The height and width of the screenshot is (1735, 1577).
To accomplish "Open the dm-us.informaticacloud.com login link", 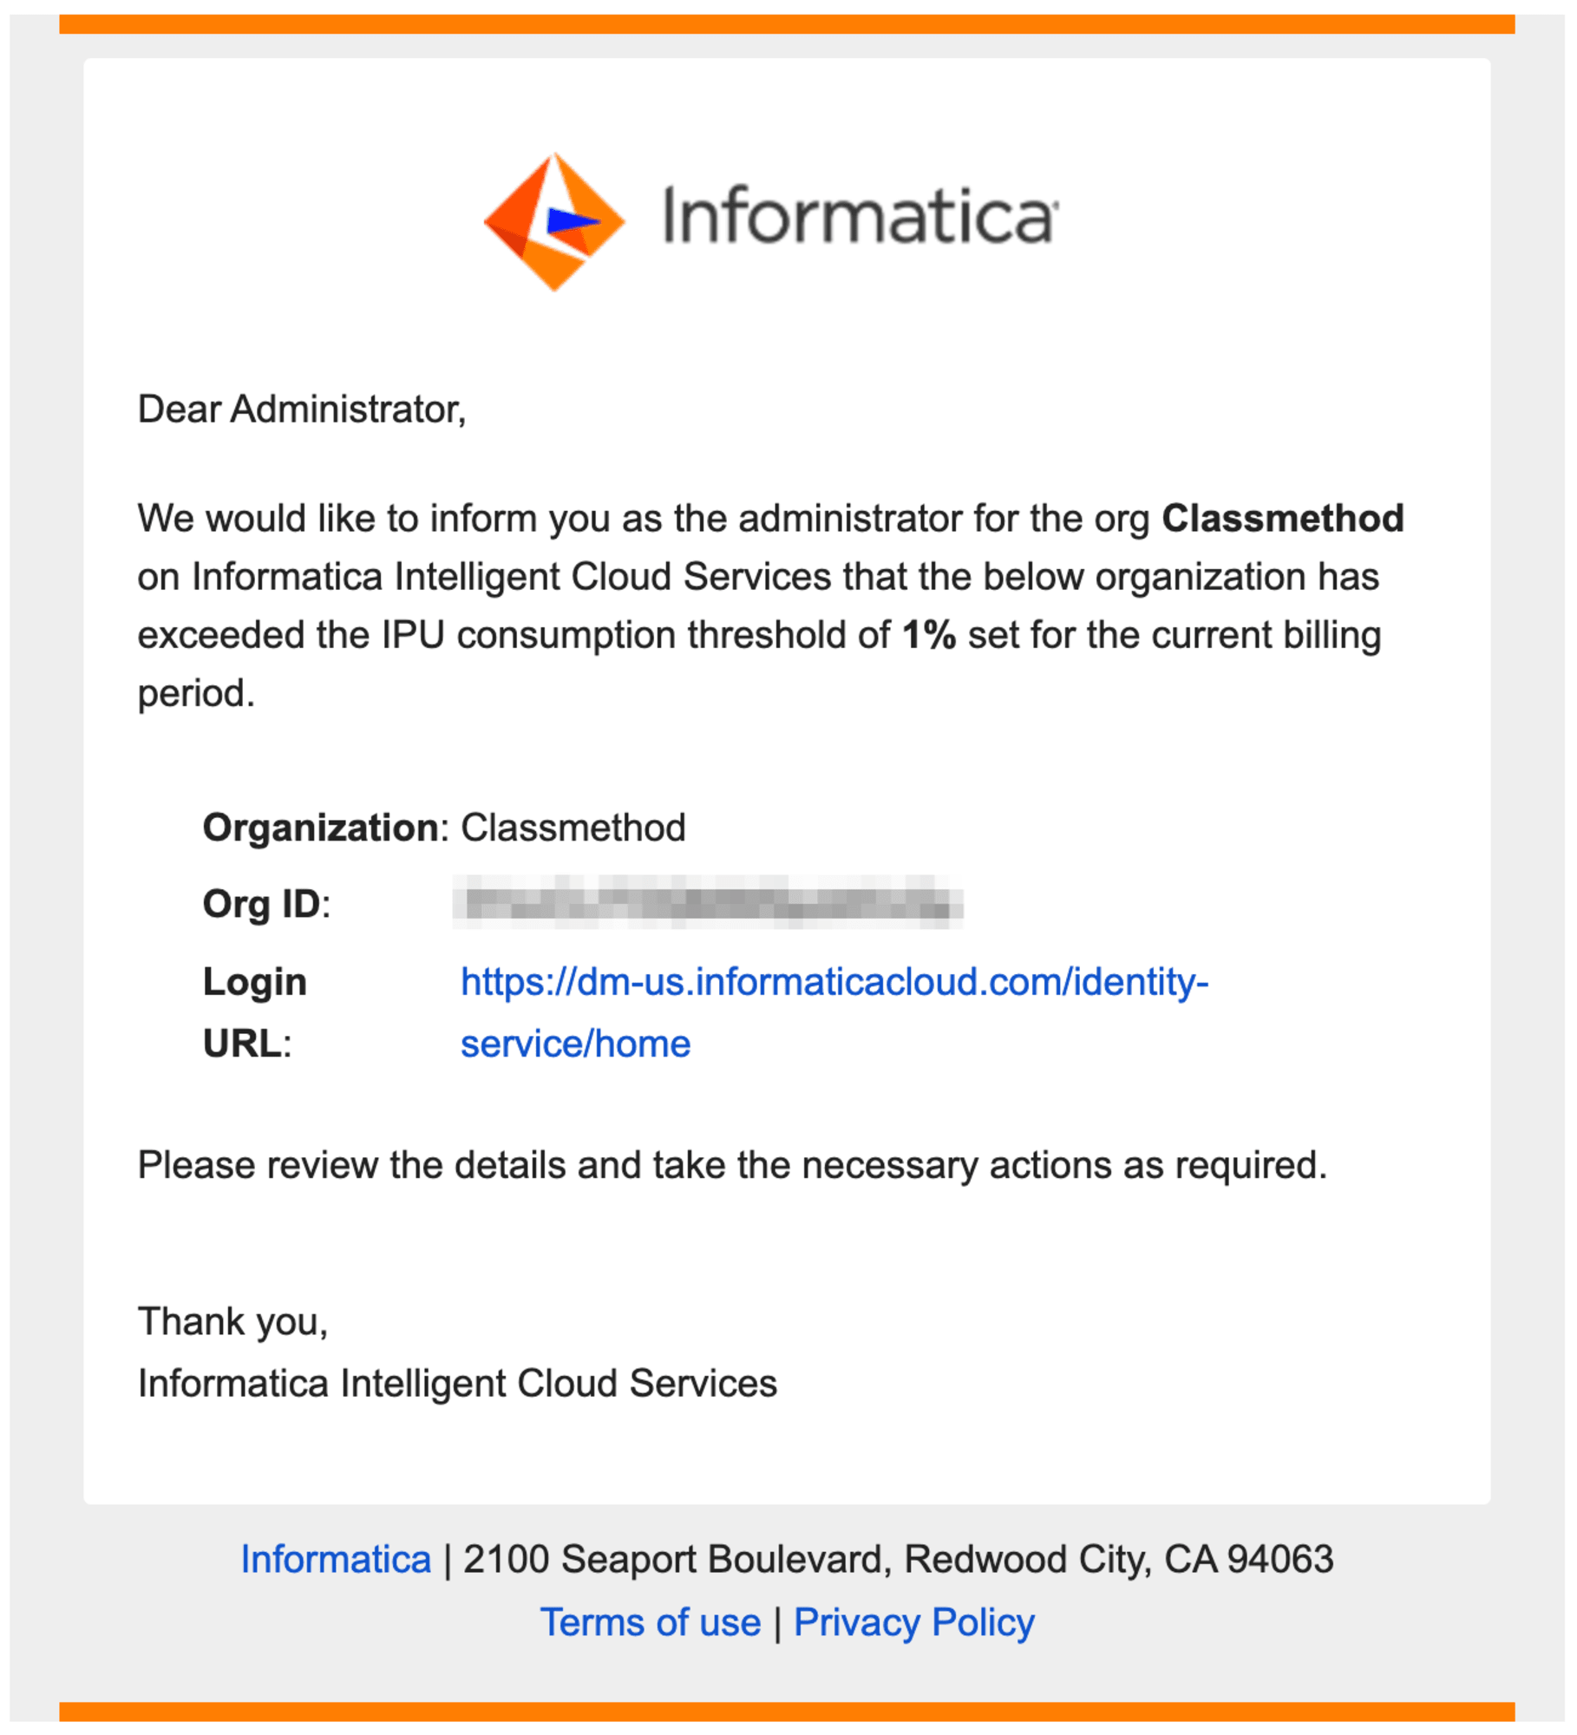I will 834,1012.
